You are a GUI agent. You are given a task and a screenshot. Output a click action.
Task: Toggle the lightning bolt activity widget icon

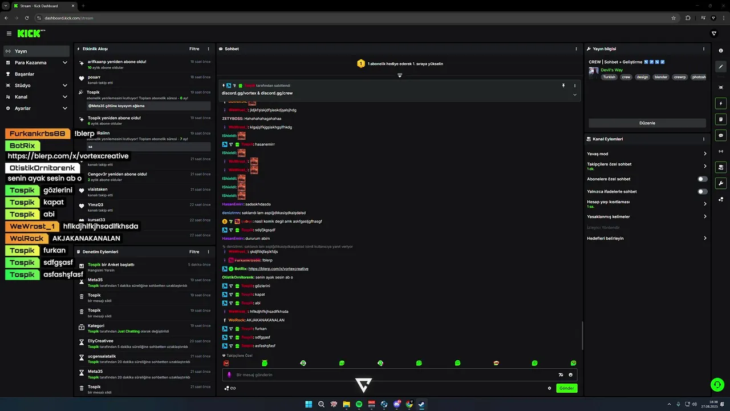[721, 103]
